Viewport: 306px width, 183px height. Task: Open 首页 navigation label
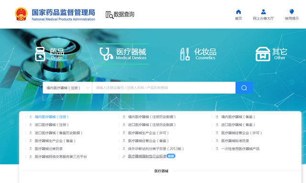point(239,19)
